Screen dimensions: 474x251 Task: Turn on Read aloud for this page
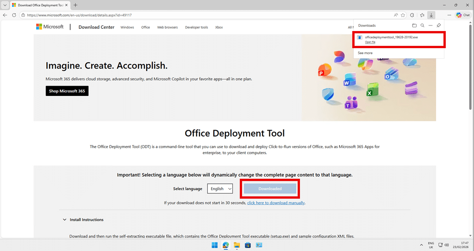click(396, 15)
